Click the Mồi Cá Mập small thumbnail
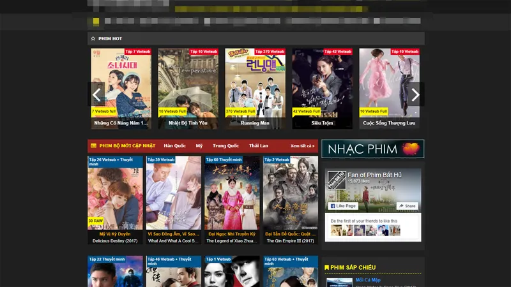 [x=339, y=283]
